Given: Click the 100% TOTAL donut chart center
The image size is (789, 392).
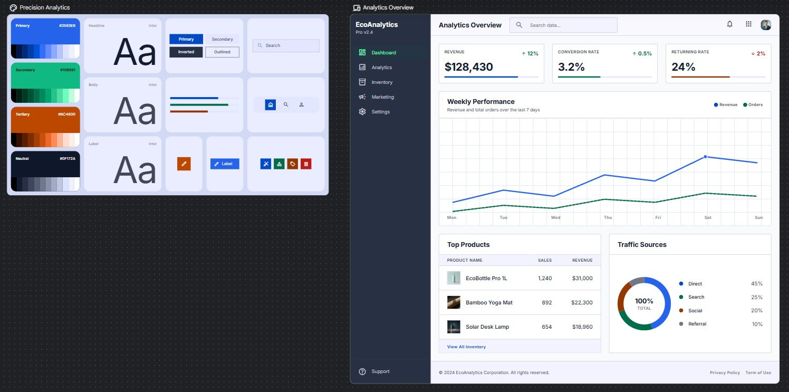Looking at the screenshot, I should pos(644,303).
